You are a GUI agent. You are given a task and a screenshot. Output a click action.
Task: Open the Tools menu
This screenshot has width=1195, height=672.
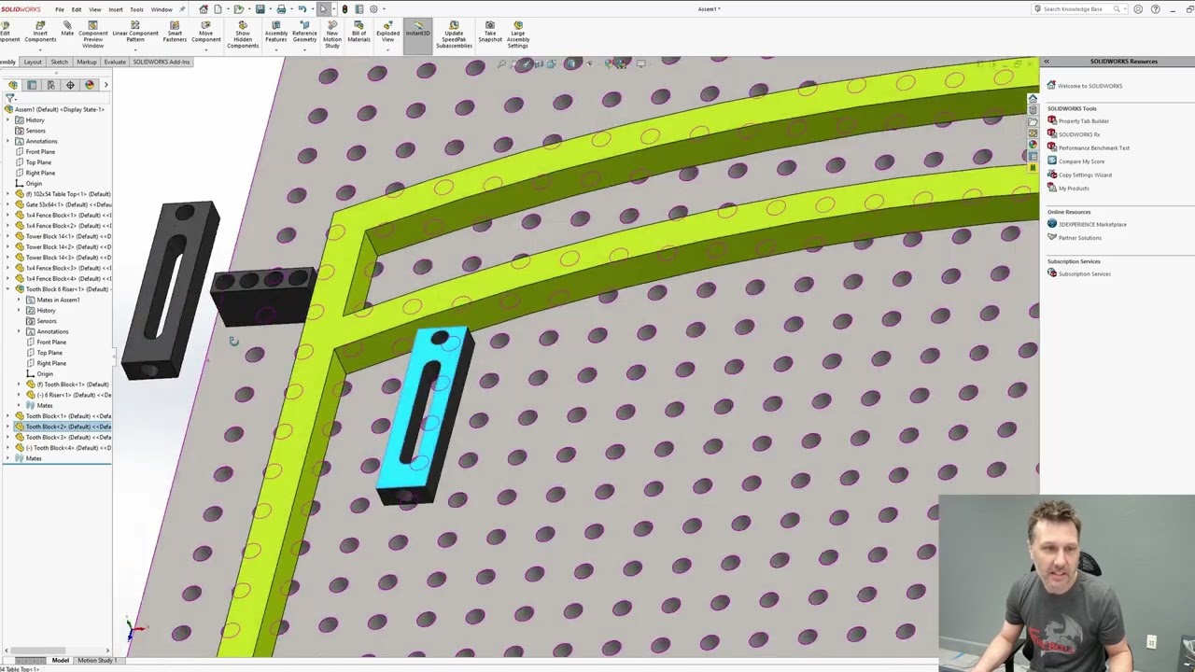(x=136, y=9)
